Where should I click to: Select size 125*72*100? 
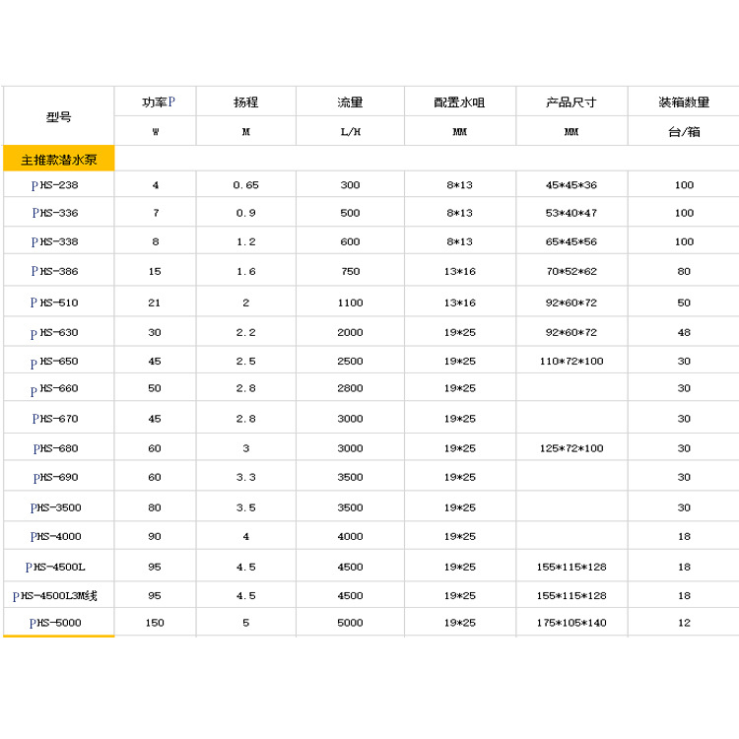click(571, 448)
